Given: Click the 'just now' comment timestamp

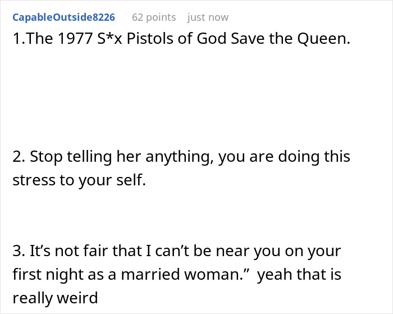Looking at the screenshot, I should coord(208,17).
